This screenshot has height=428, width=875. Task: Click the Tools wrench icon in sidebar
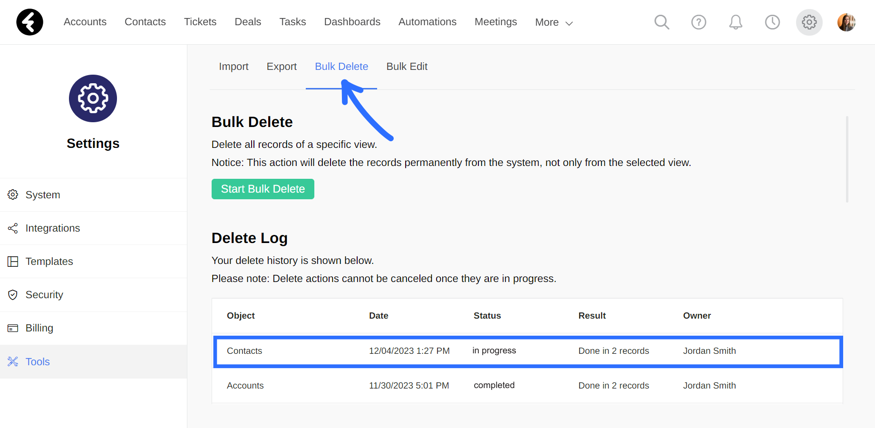pos(13,361)
